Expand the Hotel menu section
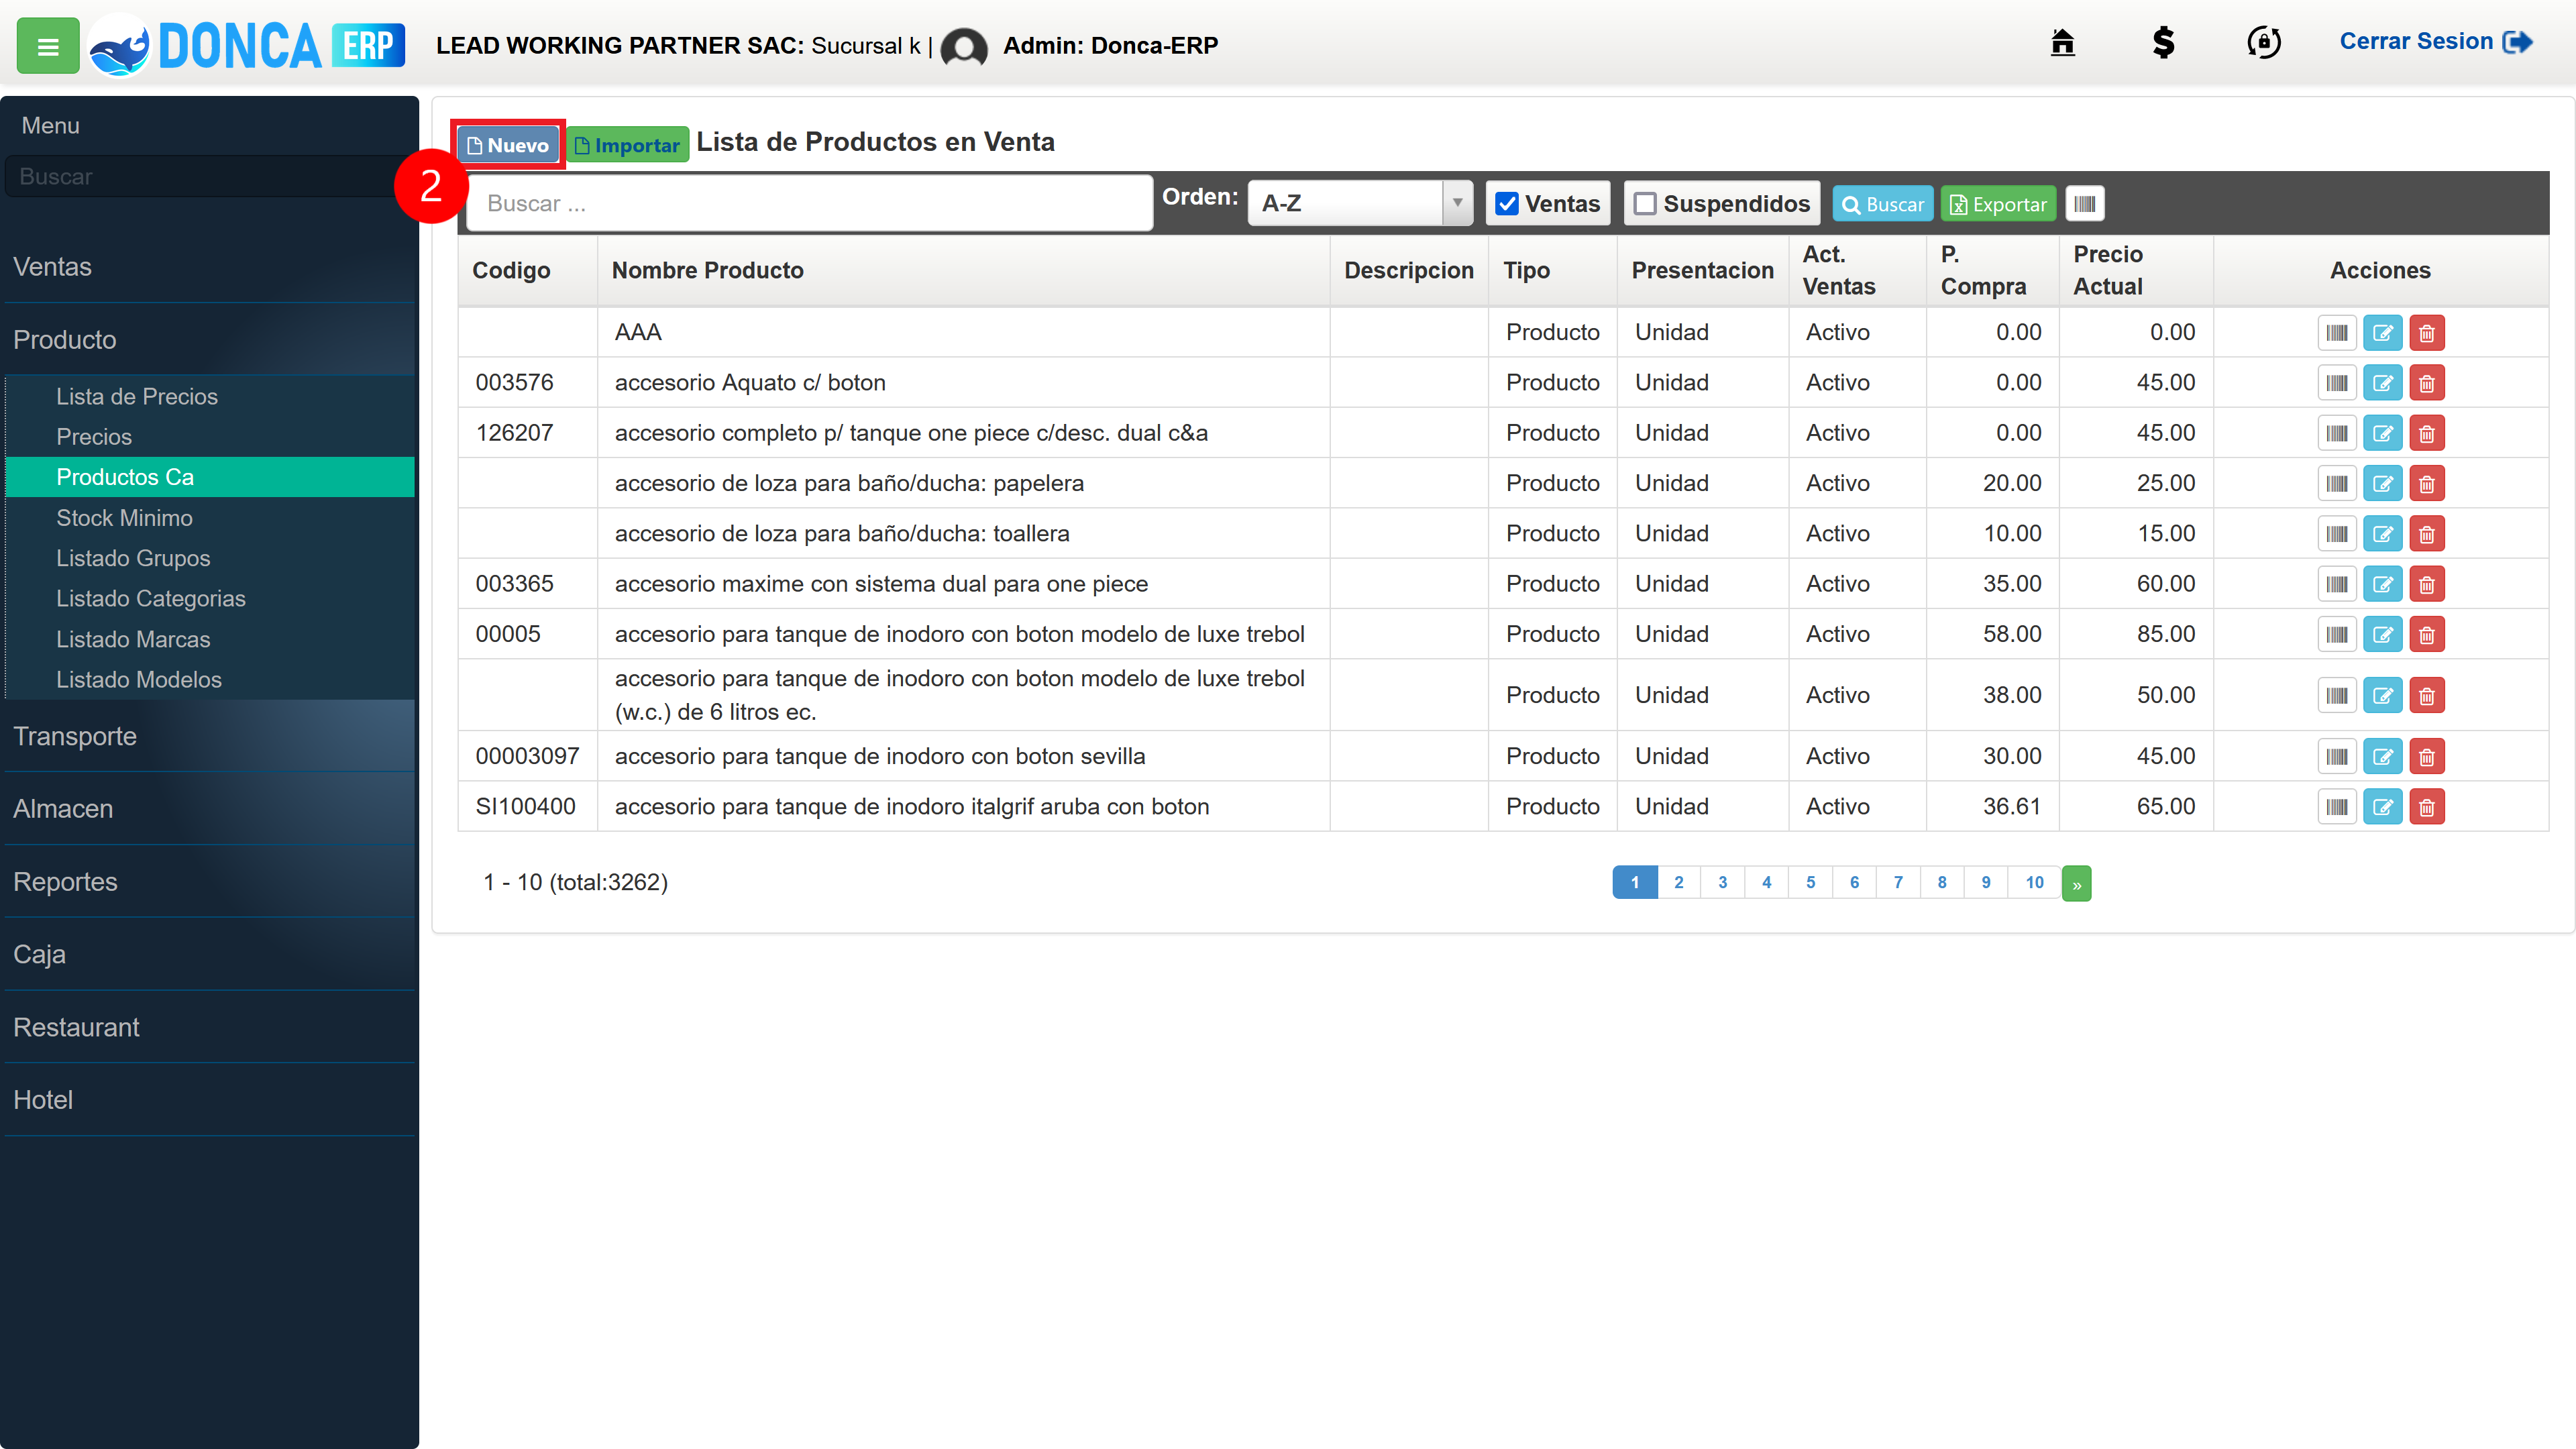 [210, 1100]
